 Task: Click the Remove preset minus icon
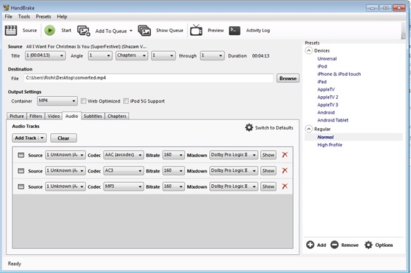click(x=334, y=245)
